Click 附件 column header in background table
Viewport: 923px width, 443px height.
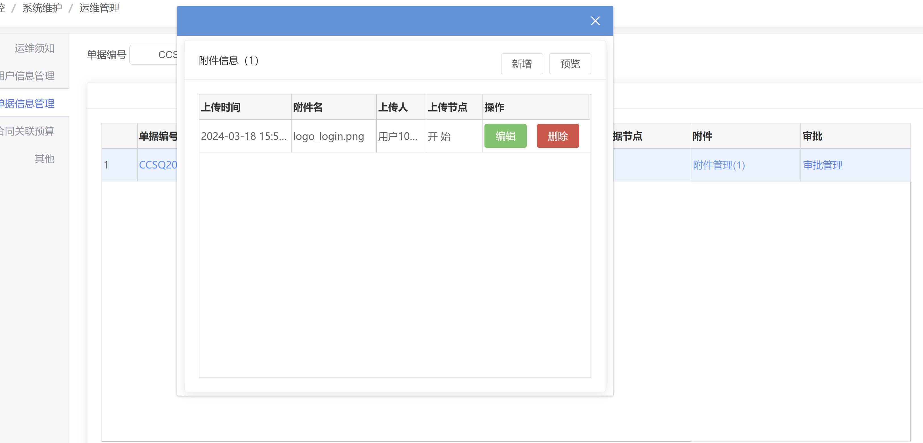point(746,136)
